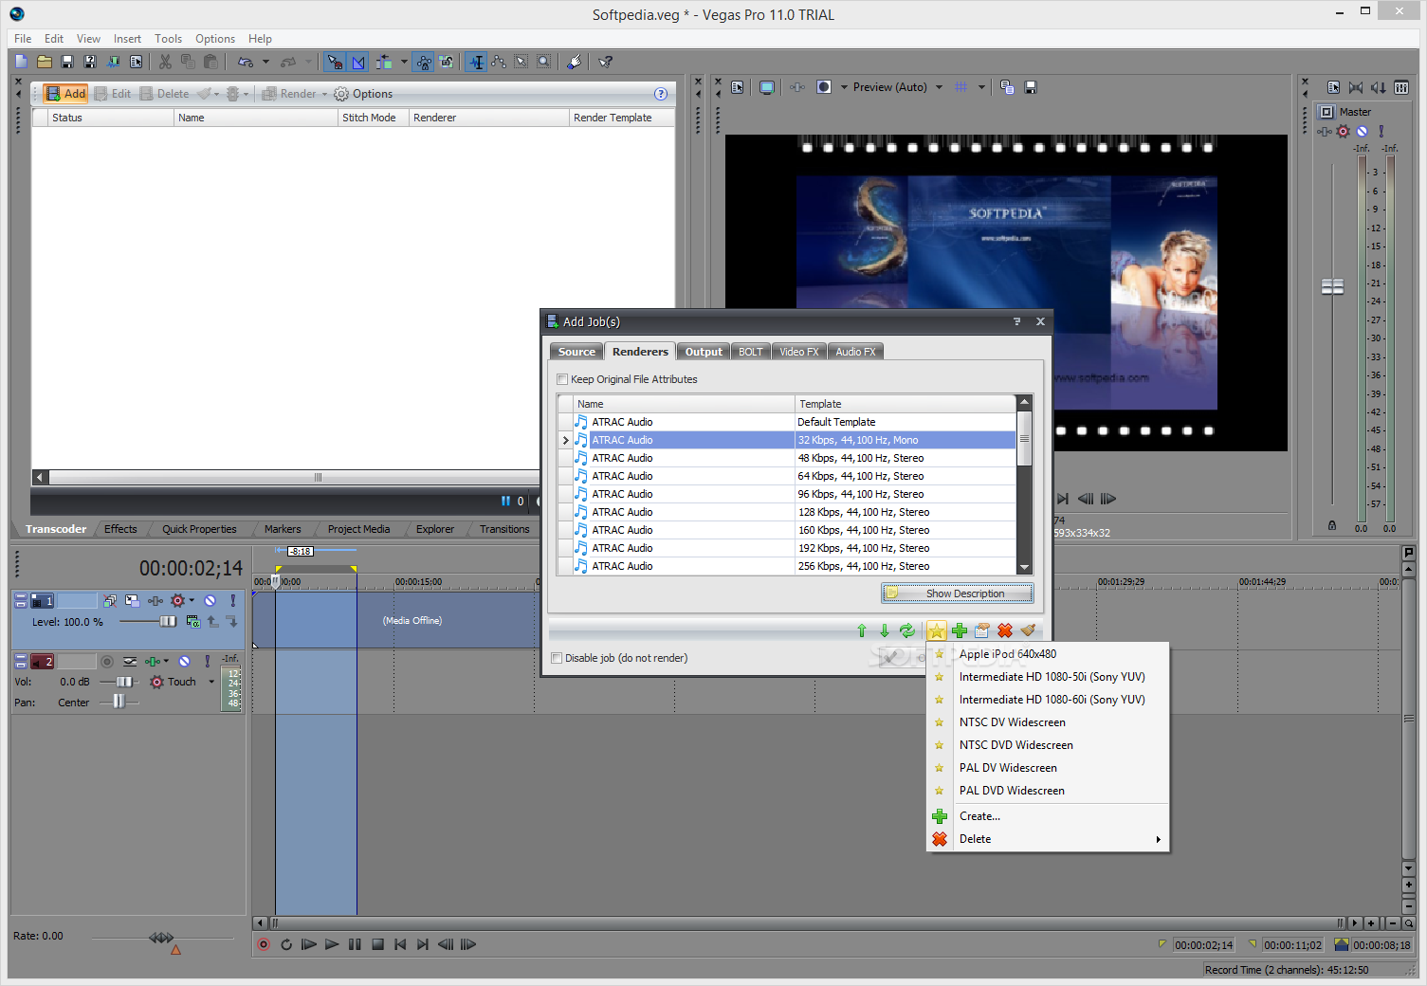
Task: Select the Zoom Edit tool magnifier icon
Action: pos(543,62)
